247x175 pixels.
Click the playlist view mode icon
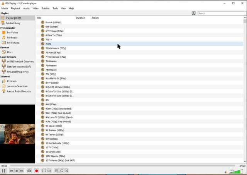pyautogui.click(x=194, y=13)
